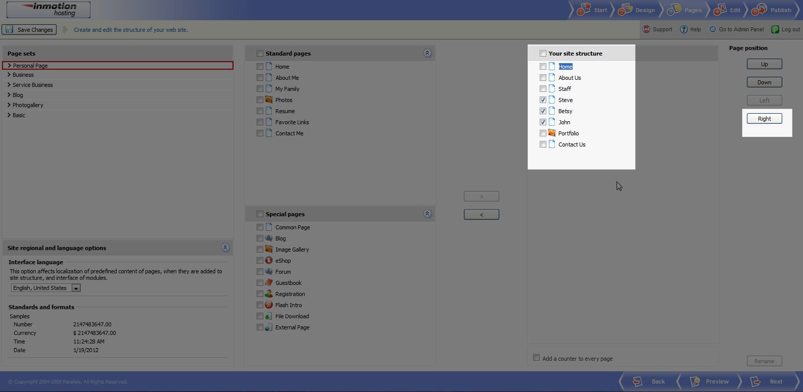The height and width of the screenshot is (392, 803).
Task: Click the Forum icon
Action: pyautogui.click(x=269, y=272)
